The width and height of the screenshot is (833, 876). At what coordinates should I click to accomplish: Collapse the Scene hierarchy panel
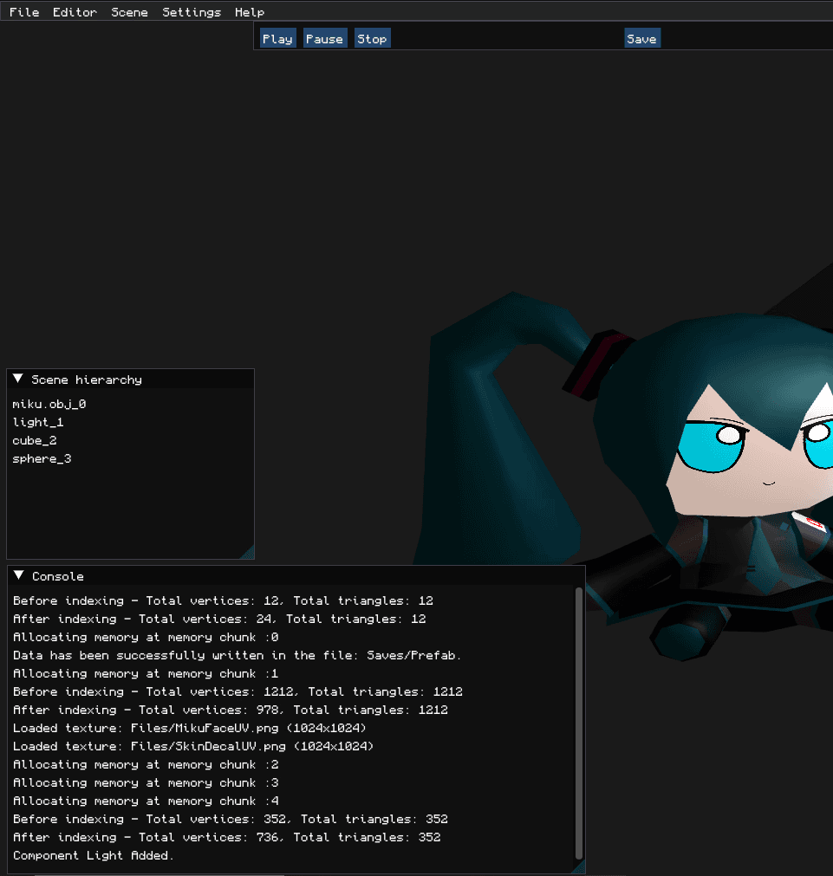click(x=18, y=379)
